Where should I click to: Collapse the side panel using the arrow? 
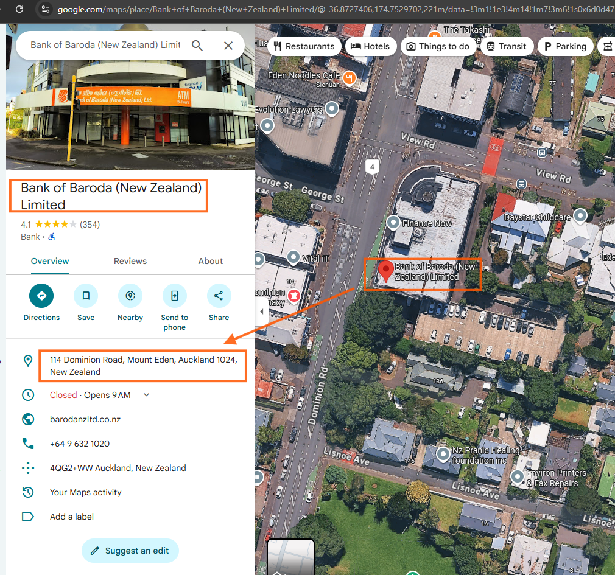(262, 311)
